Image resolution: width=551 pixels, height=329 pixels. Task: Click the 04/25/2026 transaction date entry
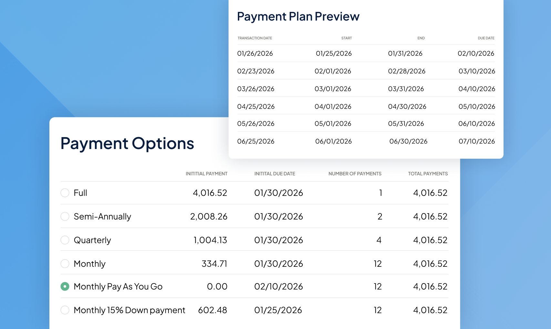coord(256,106)
